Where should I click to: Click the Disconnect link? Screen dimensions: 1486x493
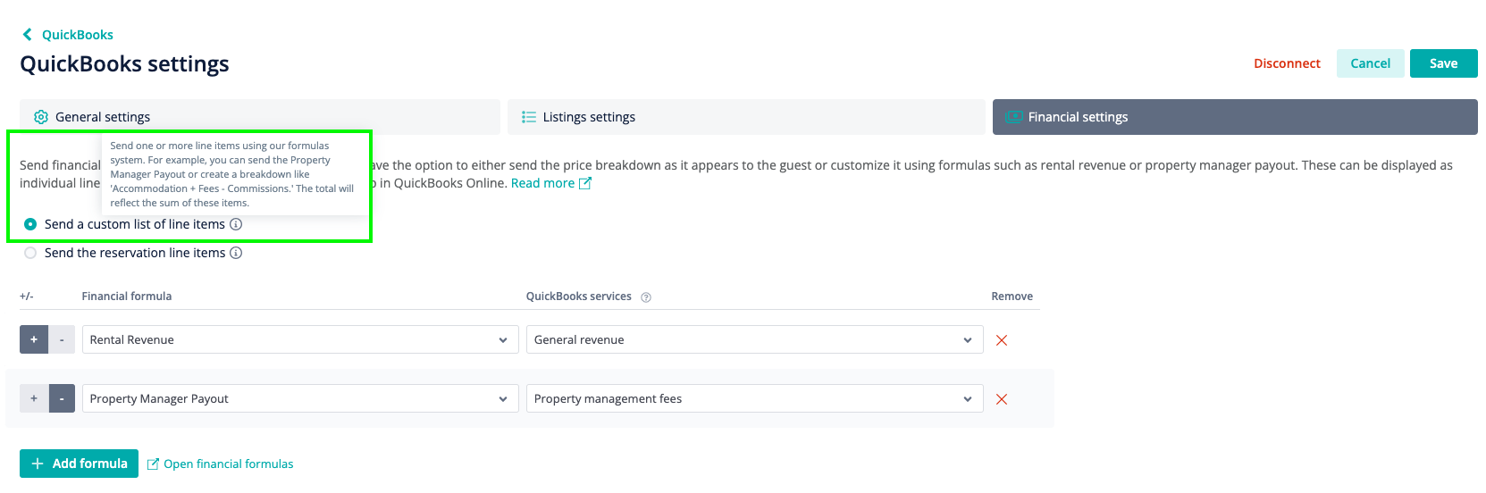[x=1287, y=63]
